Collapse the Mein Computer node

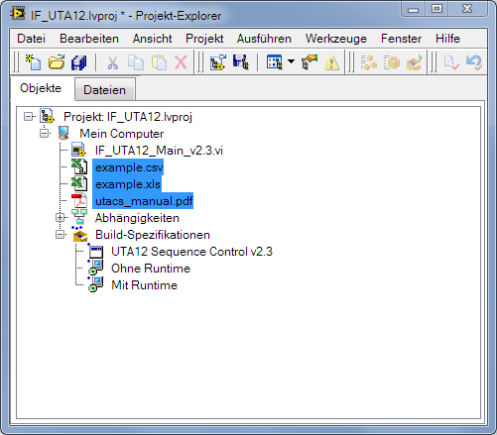coord(45,134)
